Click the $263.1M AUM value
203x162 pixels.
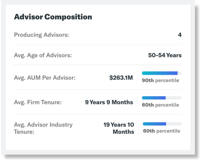(x=121, y=78)
